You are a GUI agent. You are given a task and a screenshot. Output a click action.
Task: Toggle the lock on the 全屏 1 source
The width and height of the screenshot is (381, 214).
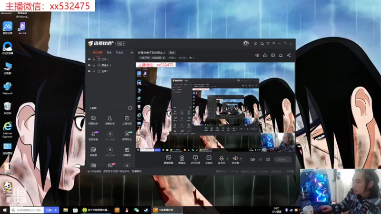(94, 71)
